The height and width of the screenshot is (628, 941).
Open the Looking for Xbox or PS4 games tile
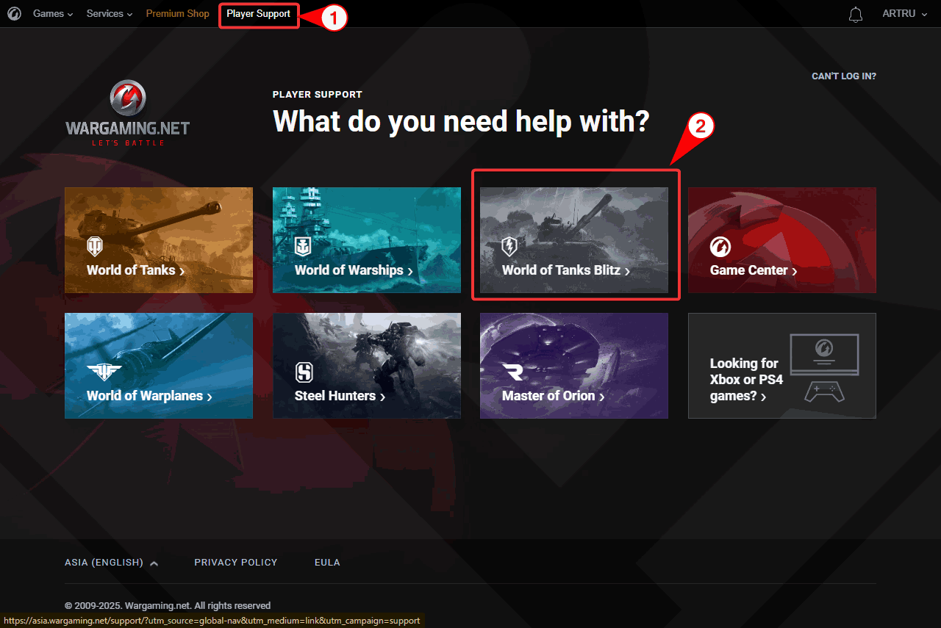pyautogui.click(x=782, y=366)
